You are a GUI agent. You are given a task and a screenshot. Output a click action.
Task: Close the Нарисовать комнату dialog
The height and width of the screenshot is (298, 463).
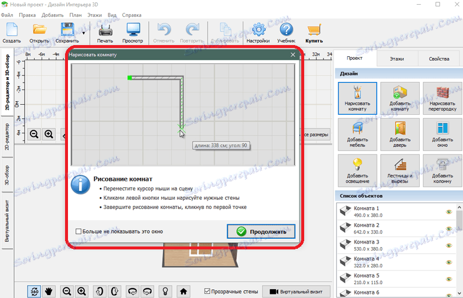click(292, 54)
